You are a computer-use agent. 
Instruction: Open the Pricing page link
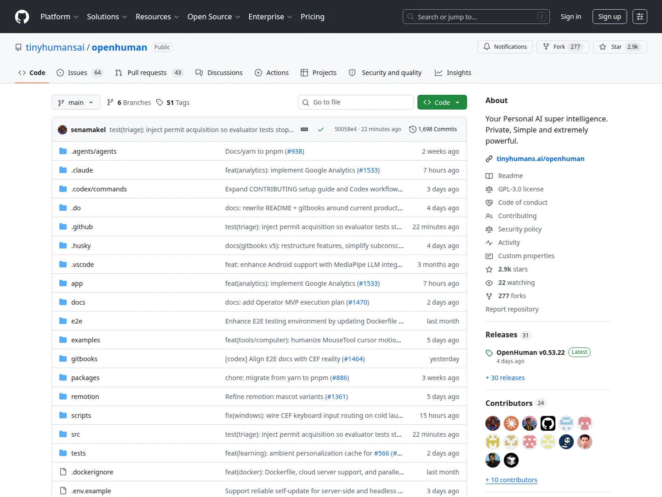(313, 17)
